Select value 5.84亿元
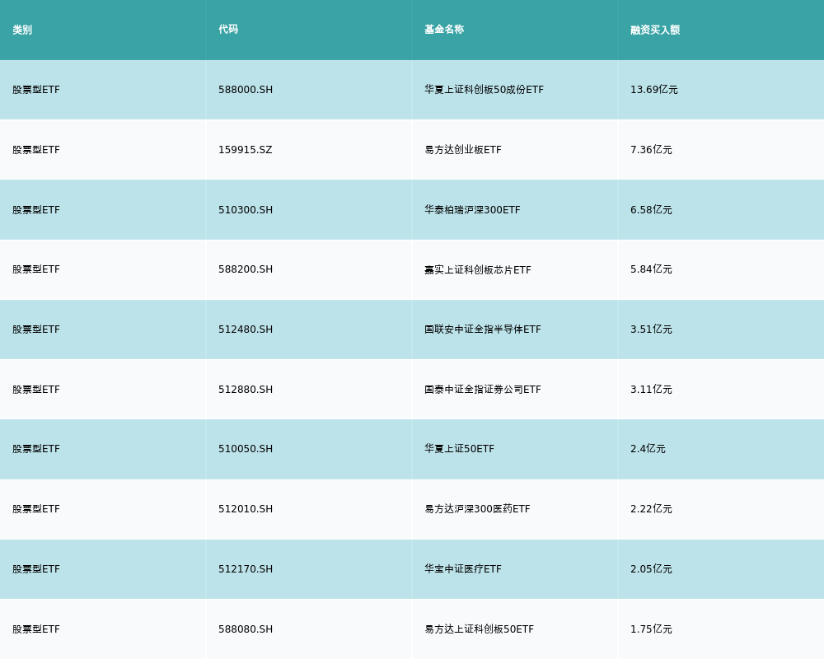 (x=651, y=269)
